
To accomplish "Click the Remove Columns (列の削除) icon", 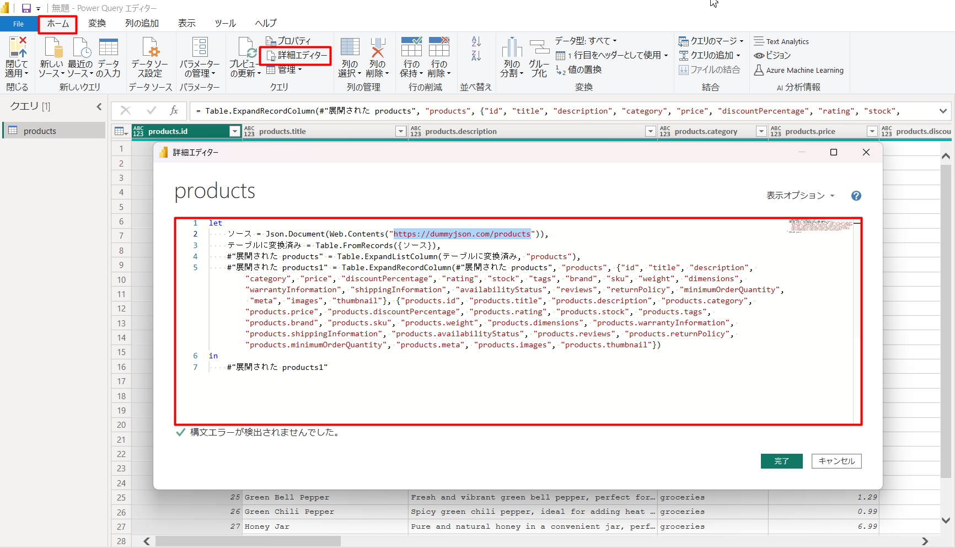I will [378, 49].
